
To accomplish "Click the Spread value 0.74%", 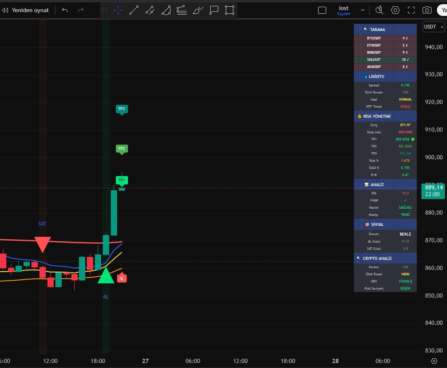I will pyautogui.click(x=405, y=85).
